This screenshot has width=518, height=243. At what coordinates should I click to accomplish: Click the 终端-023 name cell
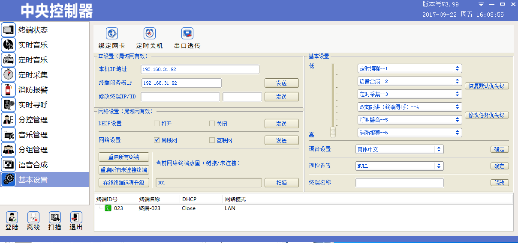tap(150, 208)
